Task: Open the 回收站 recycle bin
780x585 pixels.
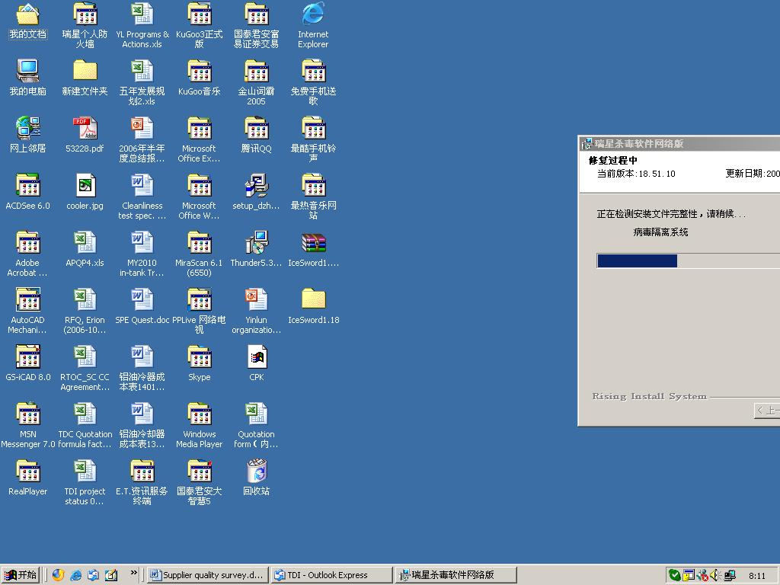Action: pos(256,478)
